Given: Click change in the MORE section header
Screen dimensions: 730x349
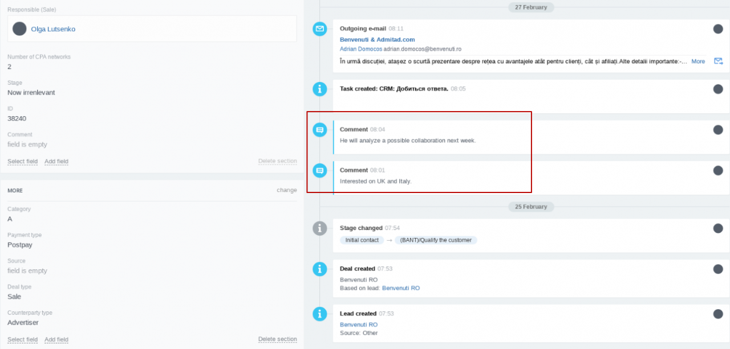Looking at the screenshot, I should point(287,190).
